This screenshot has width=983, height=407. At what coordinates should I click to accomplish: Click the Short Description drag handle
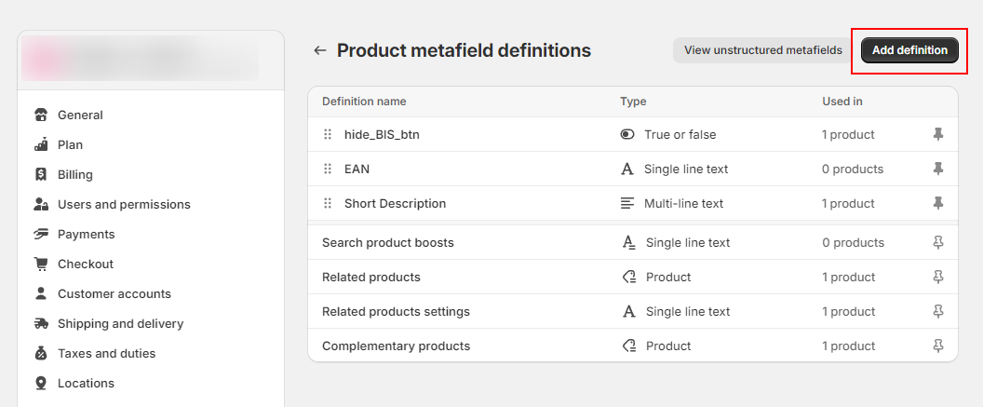tap(328, 203)
